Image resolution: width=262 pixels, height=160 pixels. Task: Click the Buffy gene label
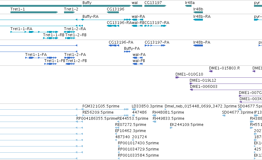pyautogui.click(x=87, y=3)
